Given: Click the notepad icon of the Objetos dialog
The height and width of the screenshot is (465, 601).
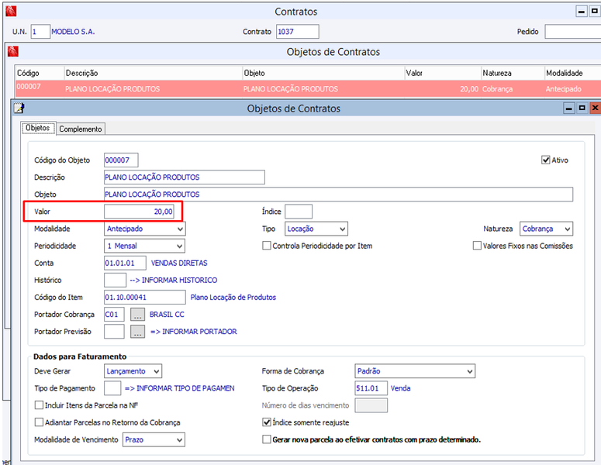Looking at the screenshot, I should point(19,108).
